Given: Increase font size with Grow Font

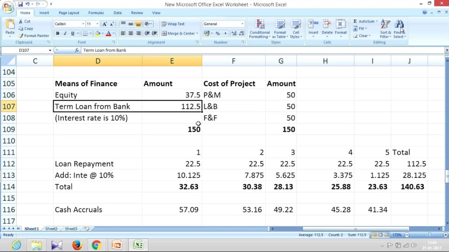Looking at the screenshot, I should pyautogui.click(x=104, y=24).
